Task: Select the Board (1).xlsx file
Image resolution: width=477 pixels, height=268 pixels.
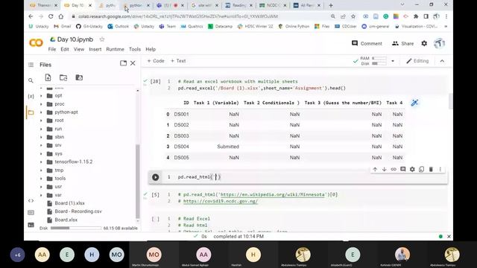Action: (69, 203)
